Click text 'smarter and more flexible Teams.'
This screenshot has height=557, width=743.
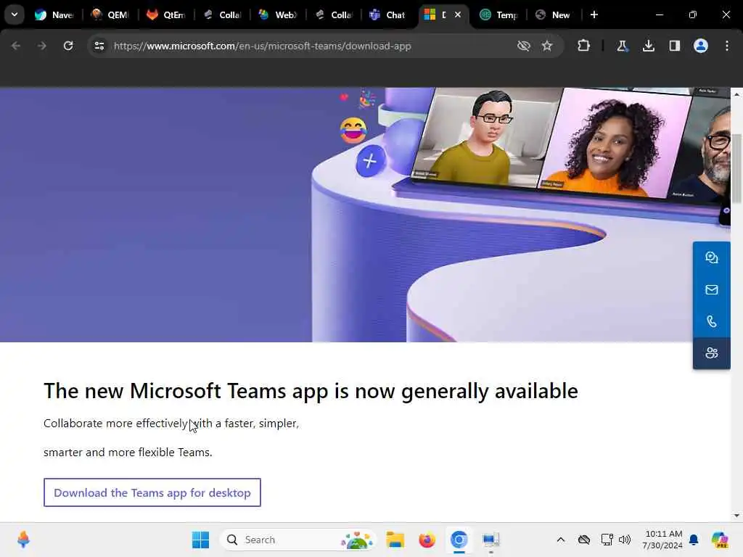pos(128,453)
